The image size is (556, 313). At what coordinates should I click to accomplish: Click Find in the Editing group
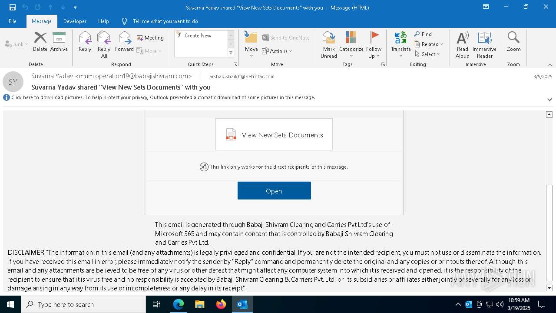click(423, 34)
